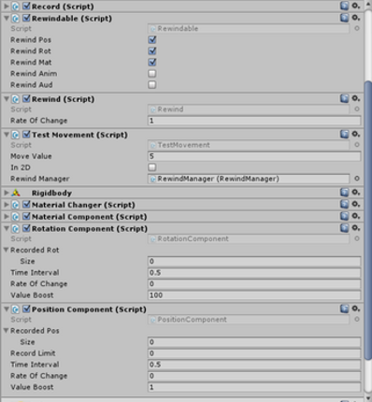Open help icon for Rotation Component script
Screen dimensions: 372x402
click(344, 228)
